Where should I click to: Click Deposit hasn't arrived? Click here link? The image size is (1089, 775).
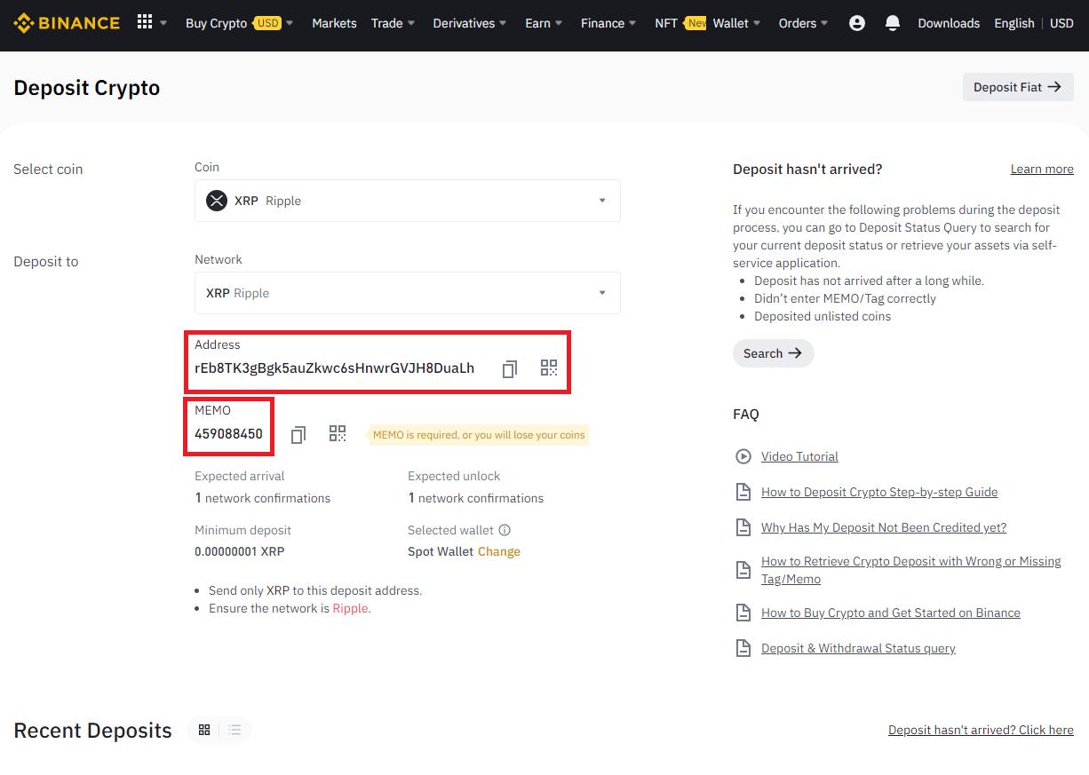point(981,730)
